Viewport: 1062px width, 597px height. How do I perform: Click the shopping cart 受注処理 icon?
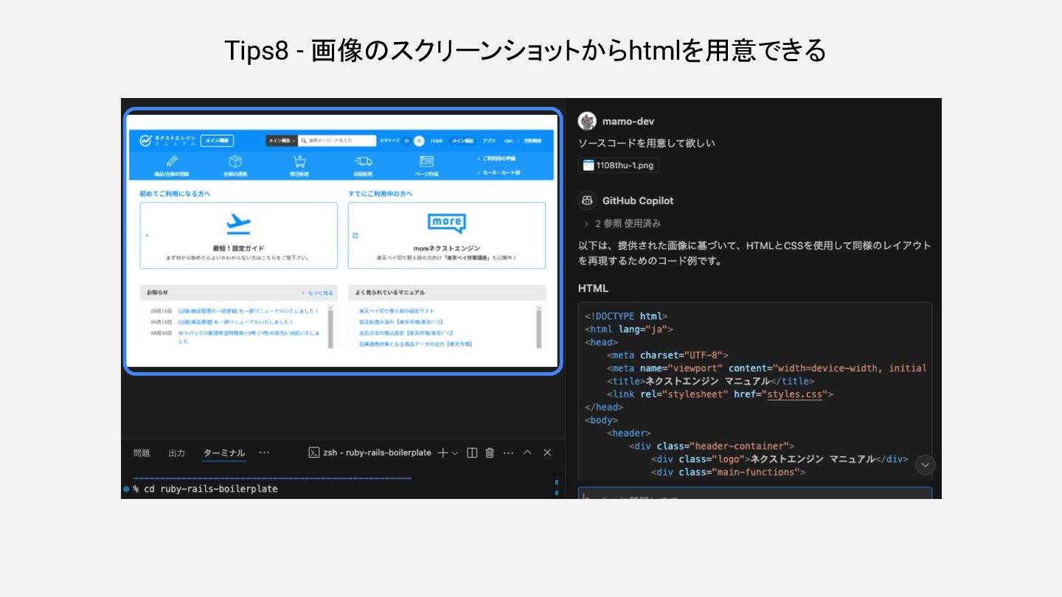299,161
